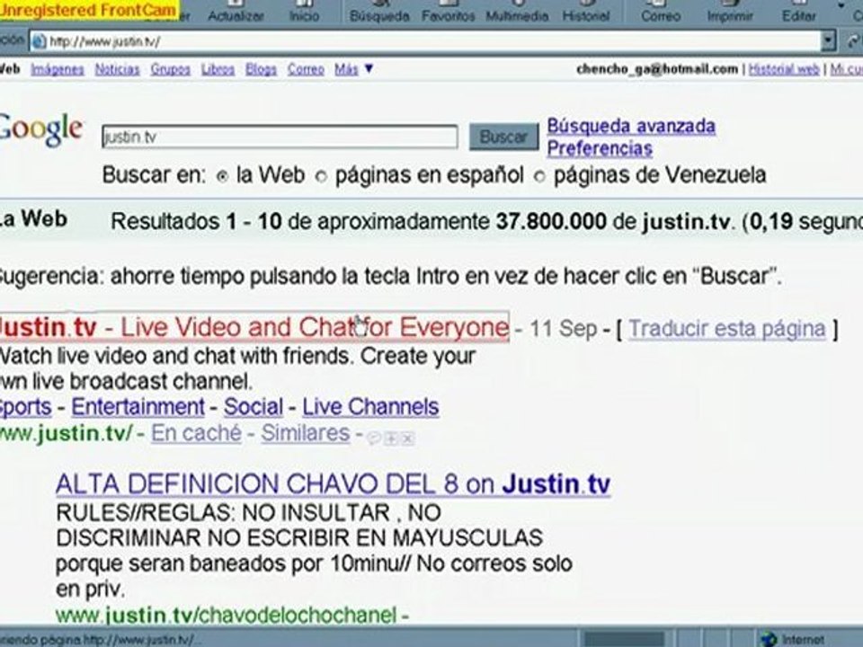Open the Noticias link
This screenshot has width=863, height=647.
(117, 69)
